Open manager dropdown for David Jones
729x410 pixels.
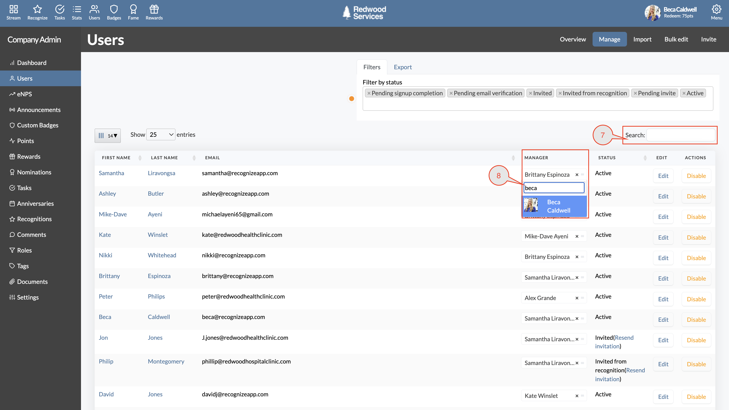pos(554,396)
